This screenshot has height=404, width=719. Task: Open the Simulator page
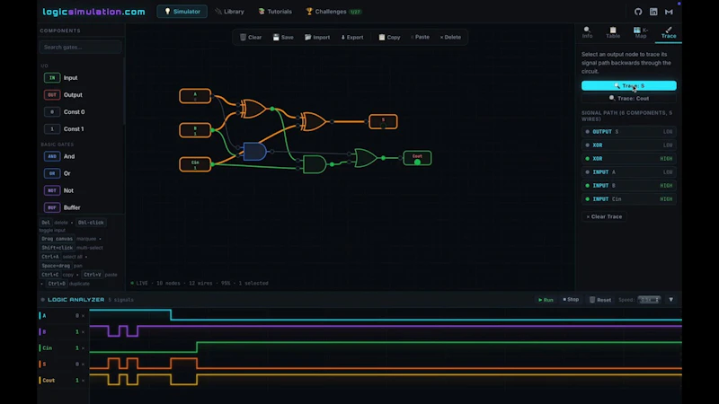(x=182, y=12)
